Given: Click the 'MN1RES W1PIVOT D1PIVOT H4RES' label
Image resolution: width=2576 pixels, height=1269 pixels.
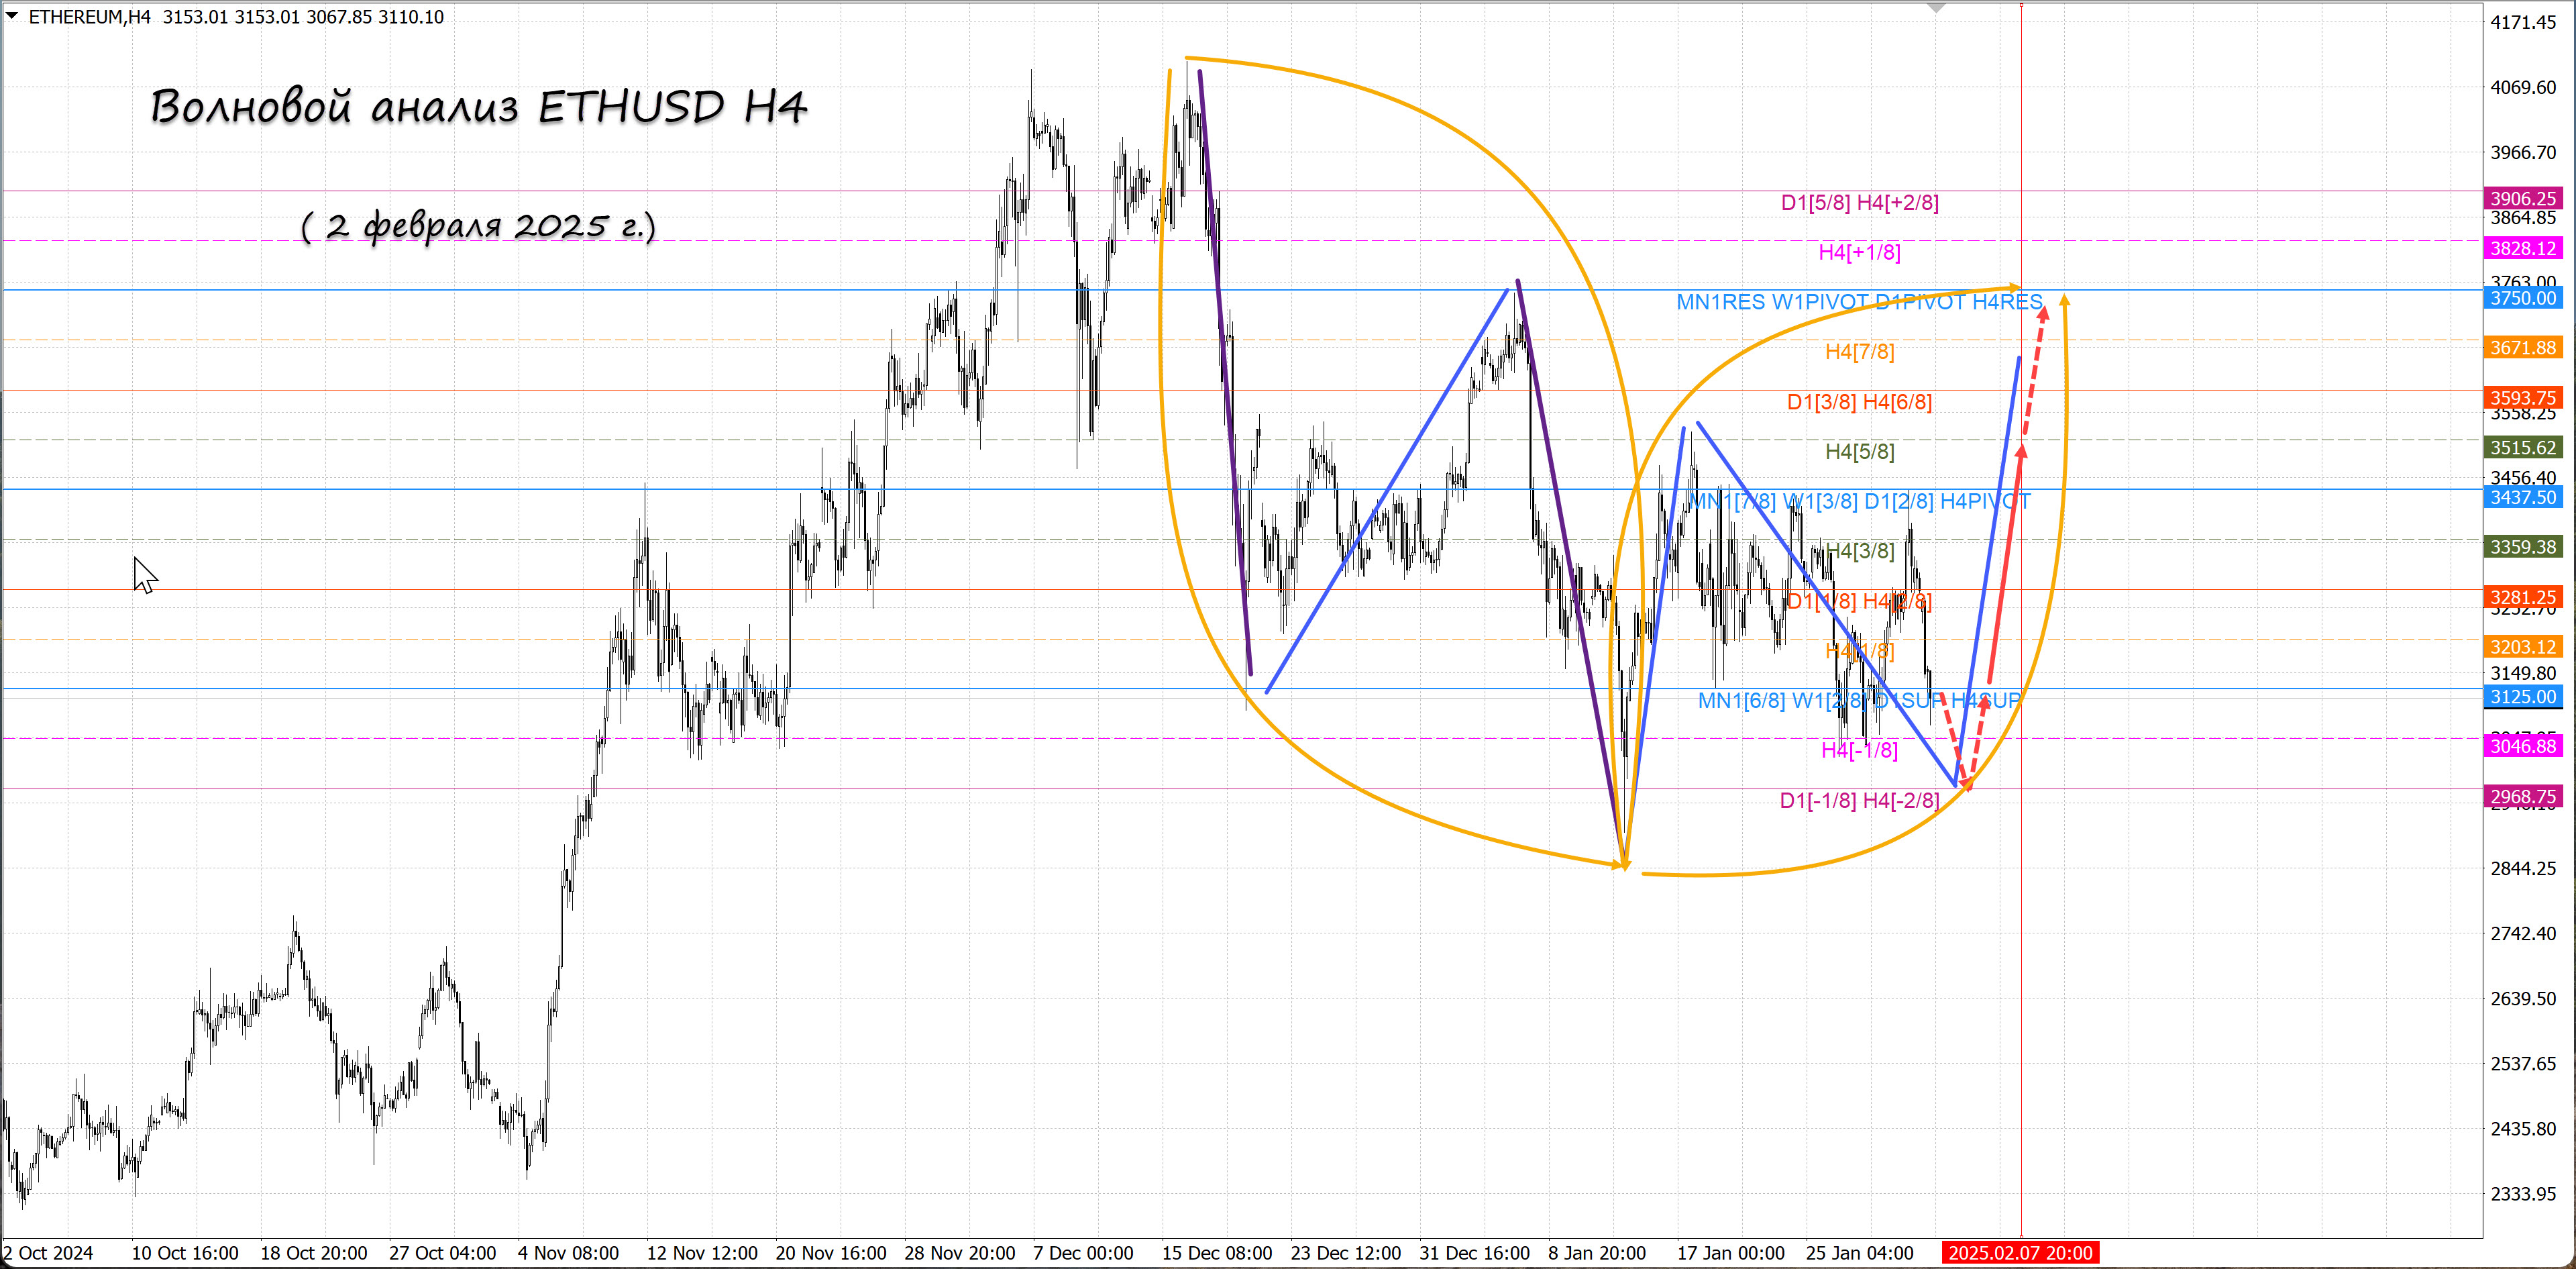Looking at the screenshot, I should click(1859, 302).
